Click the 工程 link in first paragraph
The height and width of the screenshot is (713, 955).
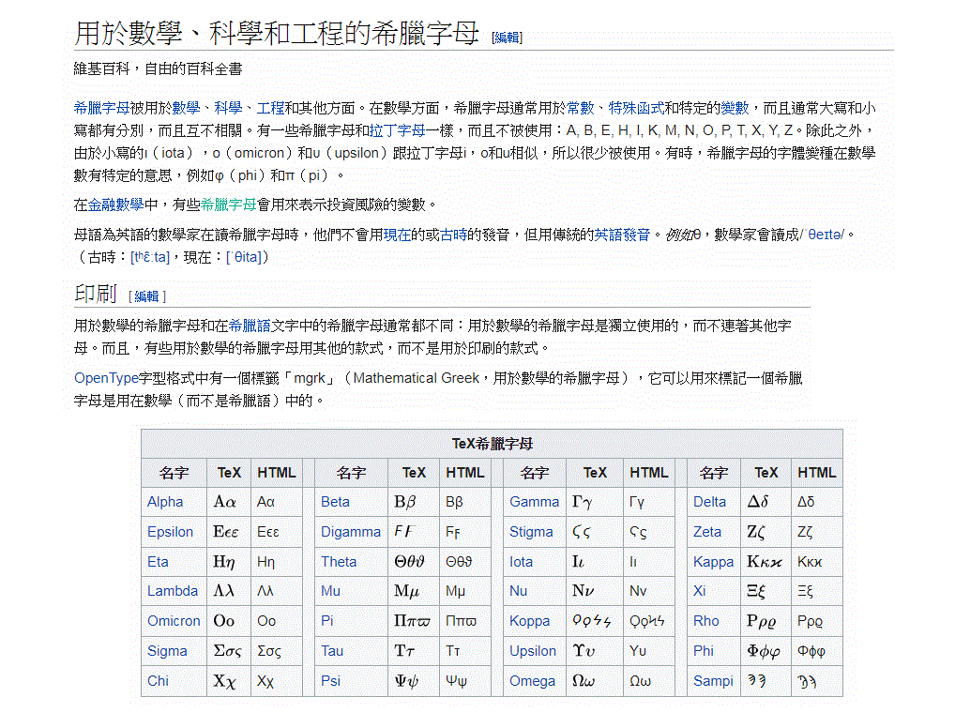pos(270,108)
